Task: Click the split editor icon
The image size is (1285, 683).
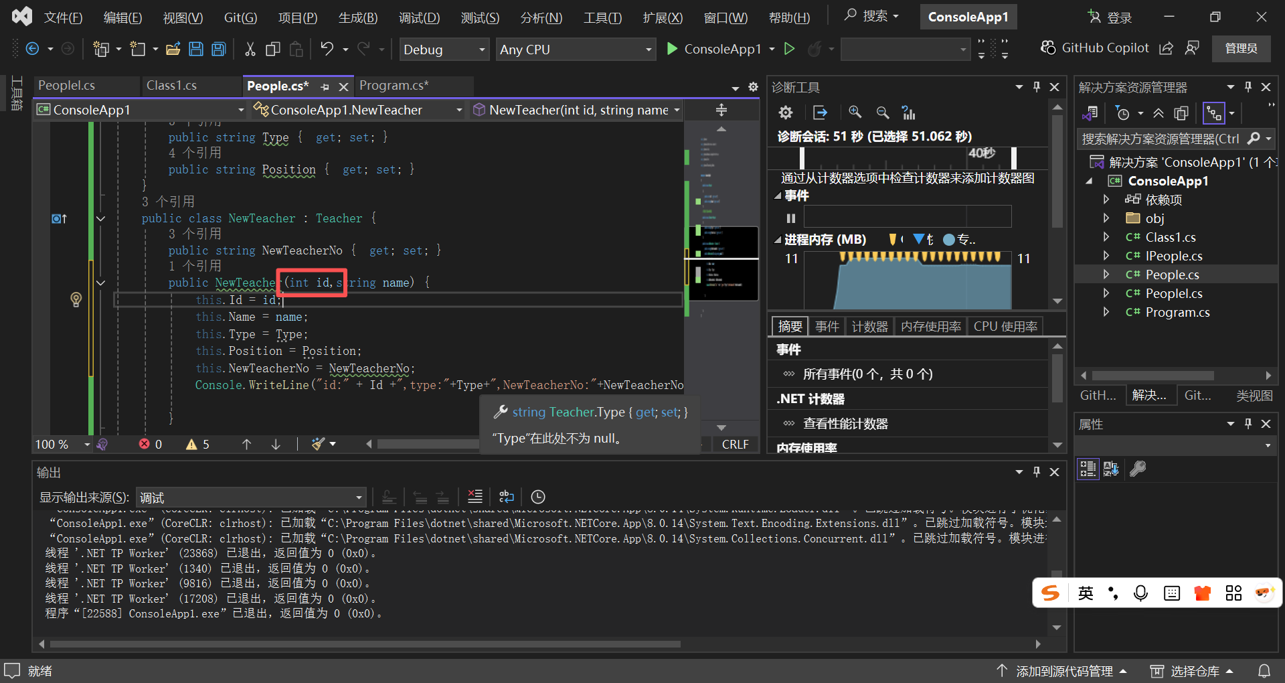Action: pyautogui.click(x=721, y=110)
